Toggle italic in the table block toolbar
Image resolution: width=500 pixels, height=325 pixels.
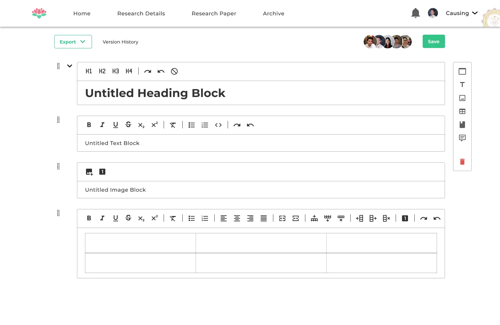102,218
